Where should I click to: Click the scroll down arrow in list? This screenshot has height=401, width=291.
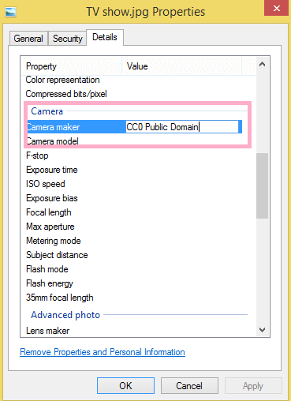[x=262, y=330]
